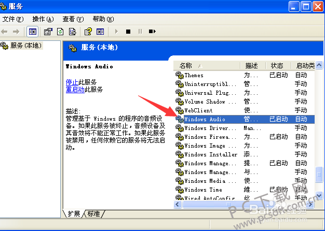
Task: Toggle the show/hide console tree icon
Action: pyautogui.click(x=32, y=32)
